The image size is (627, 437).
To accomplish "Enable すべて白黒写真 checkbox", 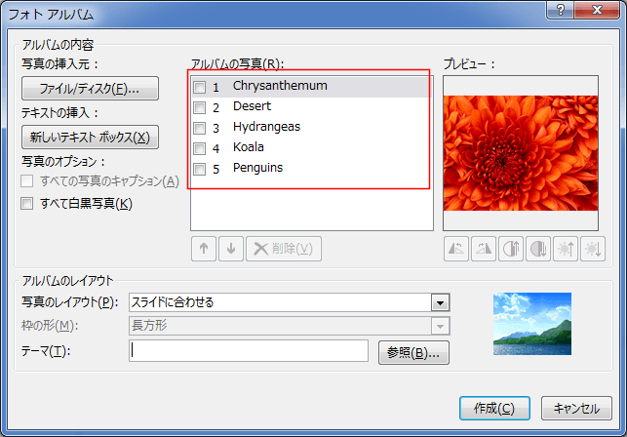I will [x=26, y=203].
